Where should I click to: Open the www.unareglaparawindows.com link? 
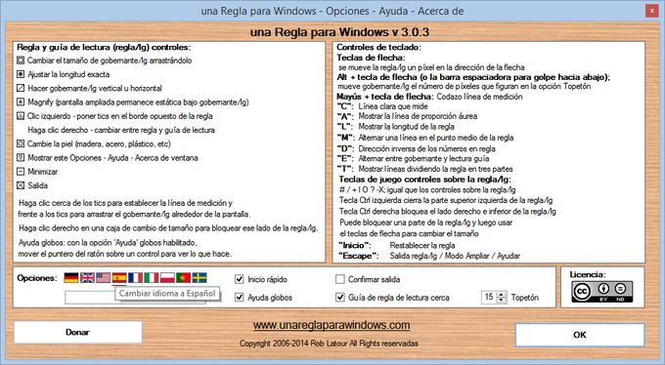(x=332, y=325)
